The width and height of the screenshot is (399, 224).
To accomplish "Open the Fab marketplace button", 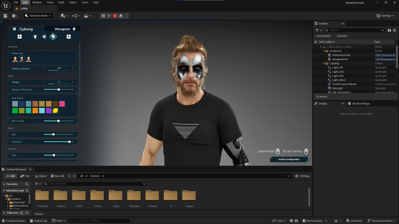I will pyautogui.click(x=25, y=176).
